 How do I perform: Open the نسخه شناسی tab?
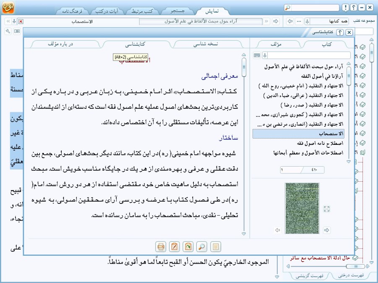tap(206, 44)
